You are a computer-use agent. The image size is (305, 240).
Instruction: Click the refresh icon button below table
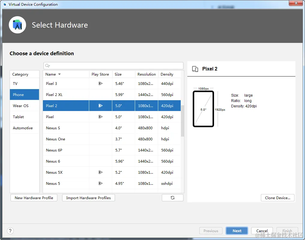(173, 198)
